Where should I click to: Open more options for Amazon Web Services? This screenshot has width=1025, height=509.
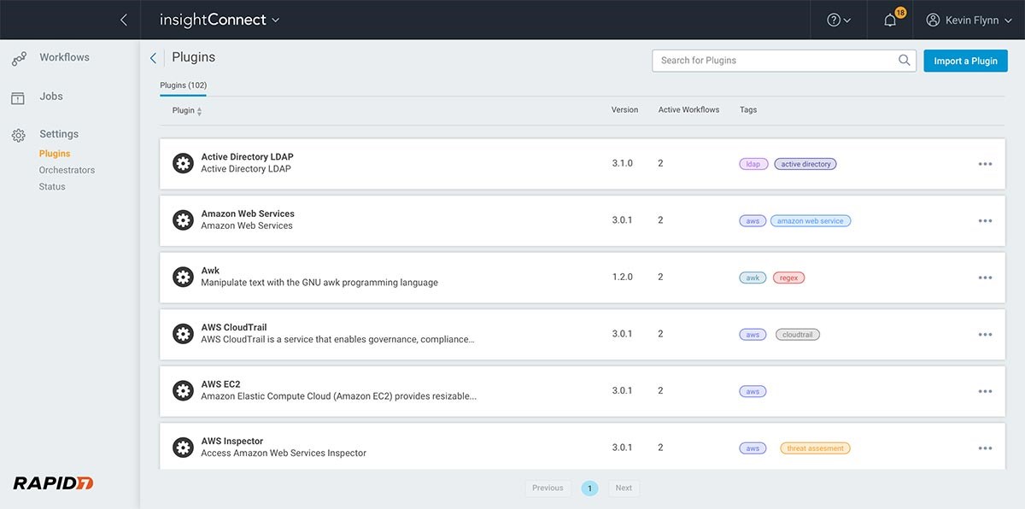click(985, 220)
